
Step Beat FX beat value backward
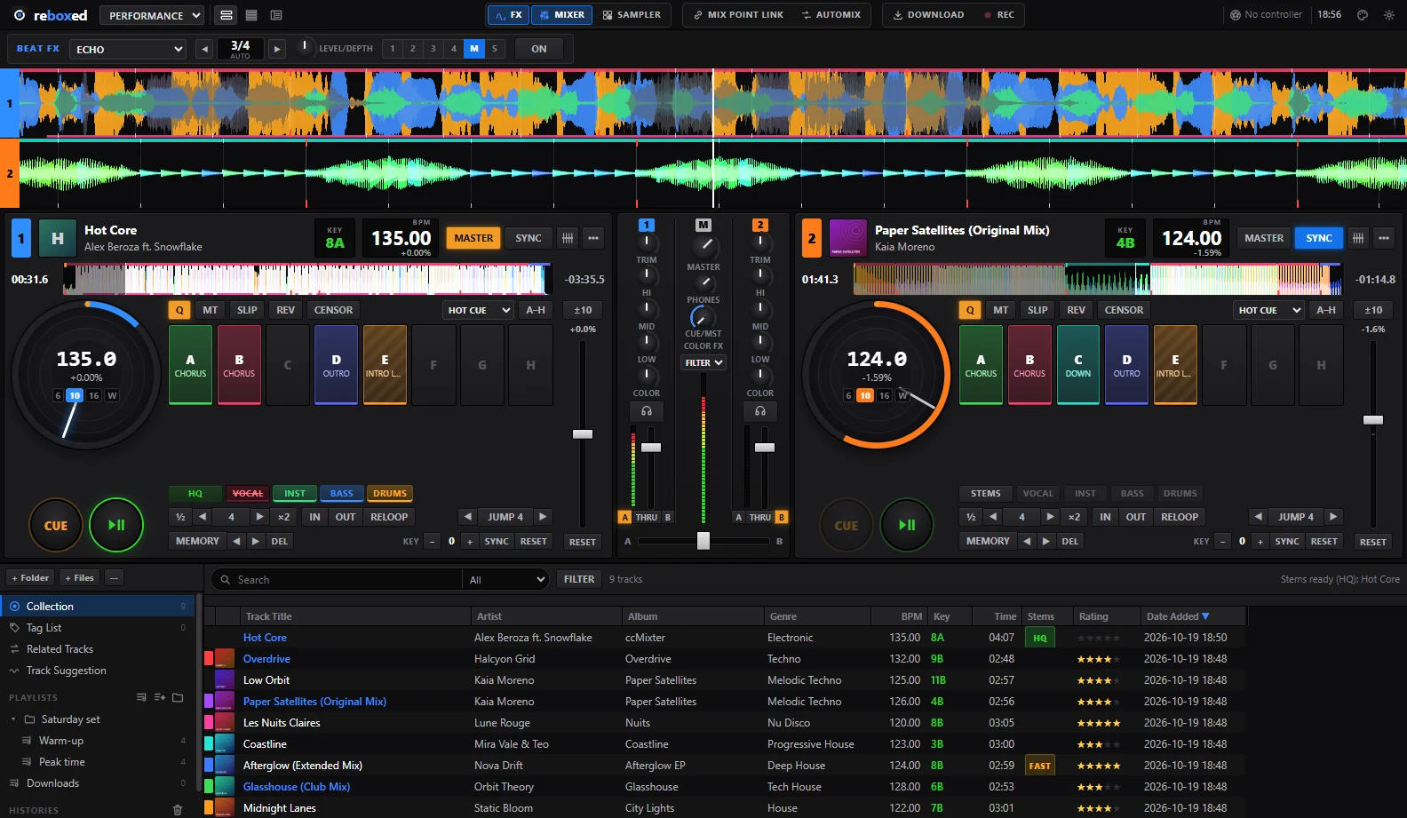tap(205, 49)
